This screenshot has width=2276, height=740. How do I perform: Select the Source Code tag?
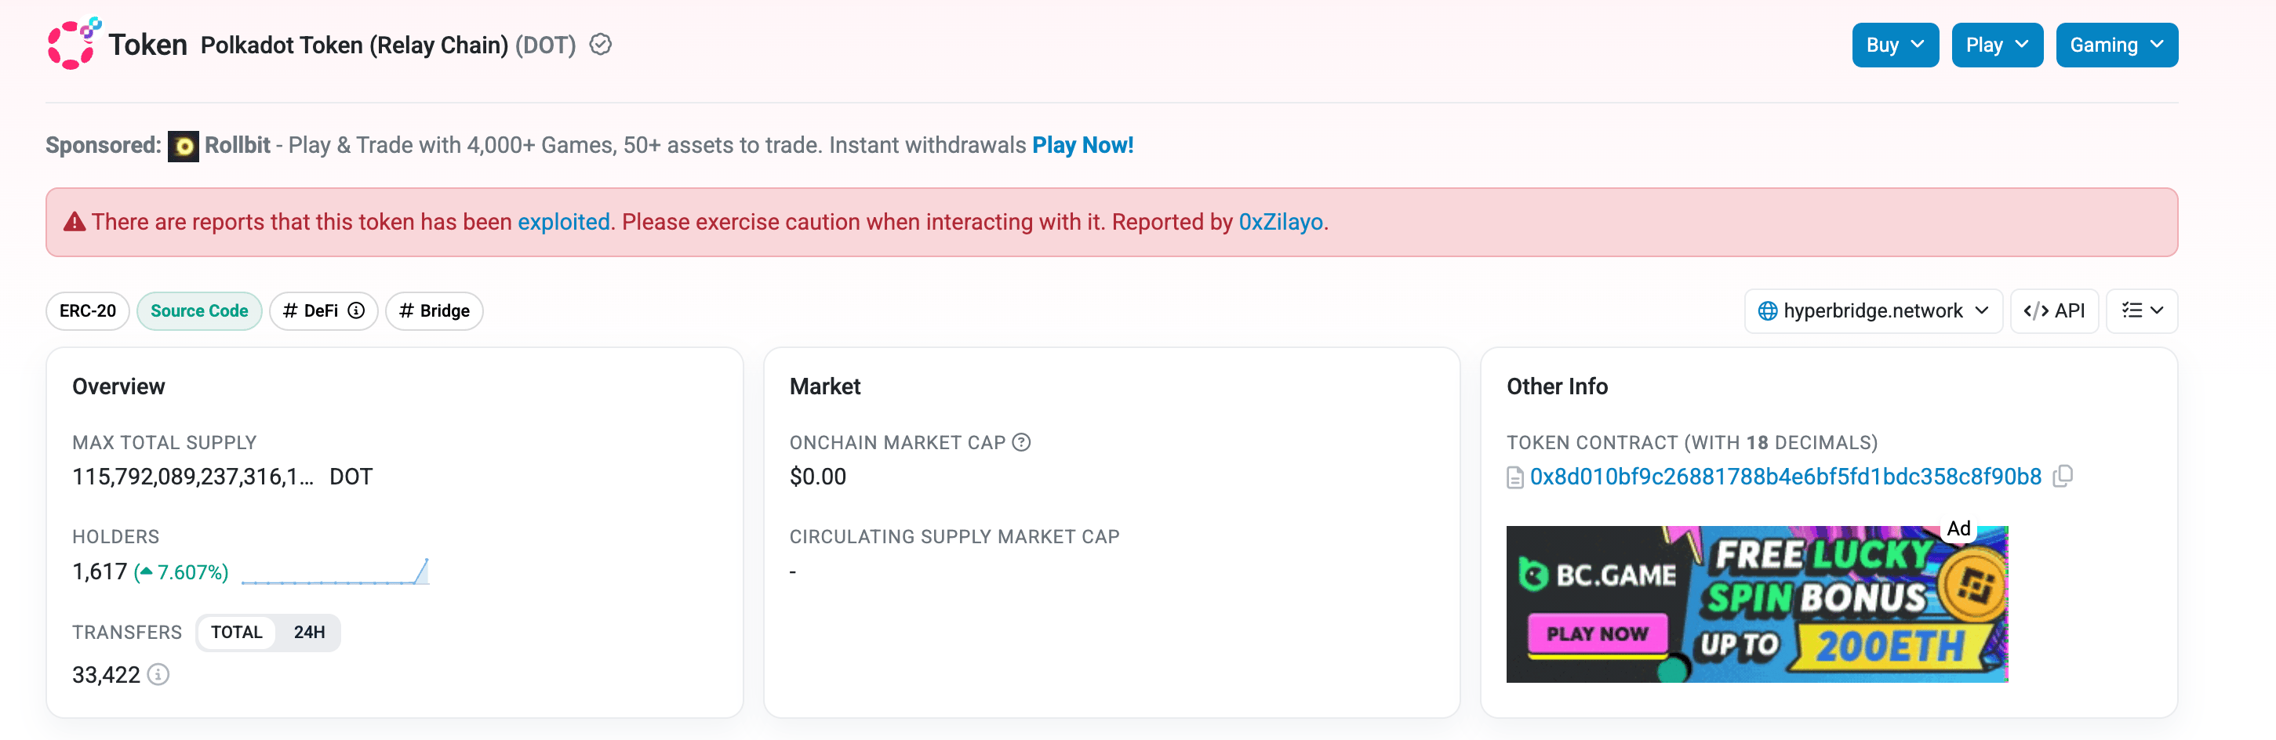(x=198, y=311)
